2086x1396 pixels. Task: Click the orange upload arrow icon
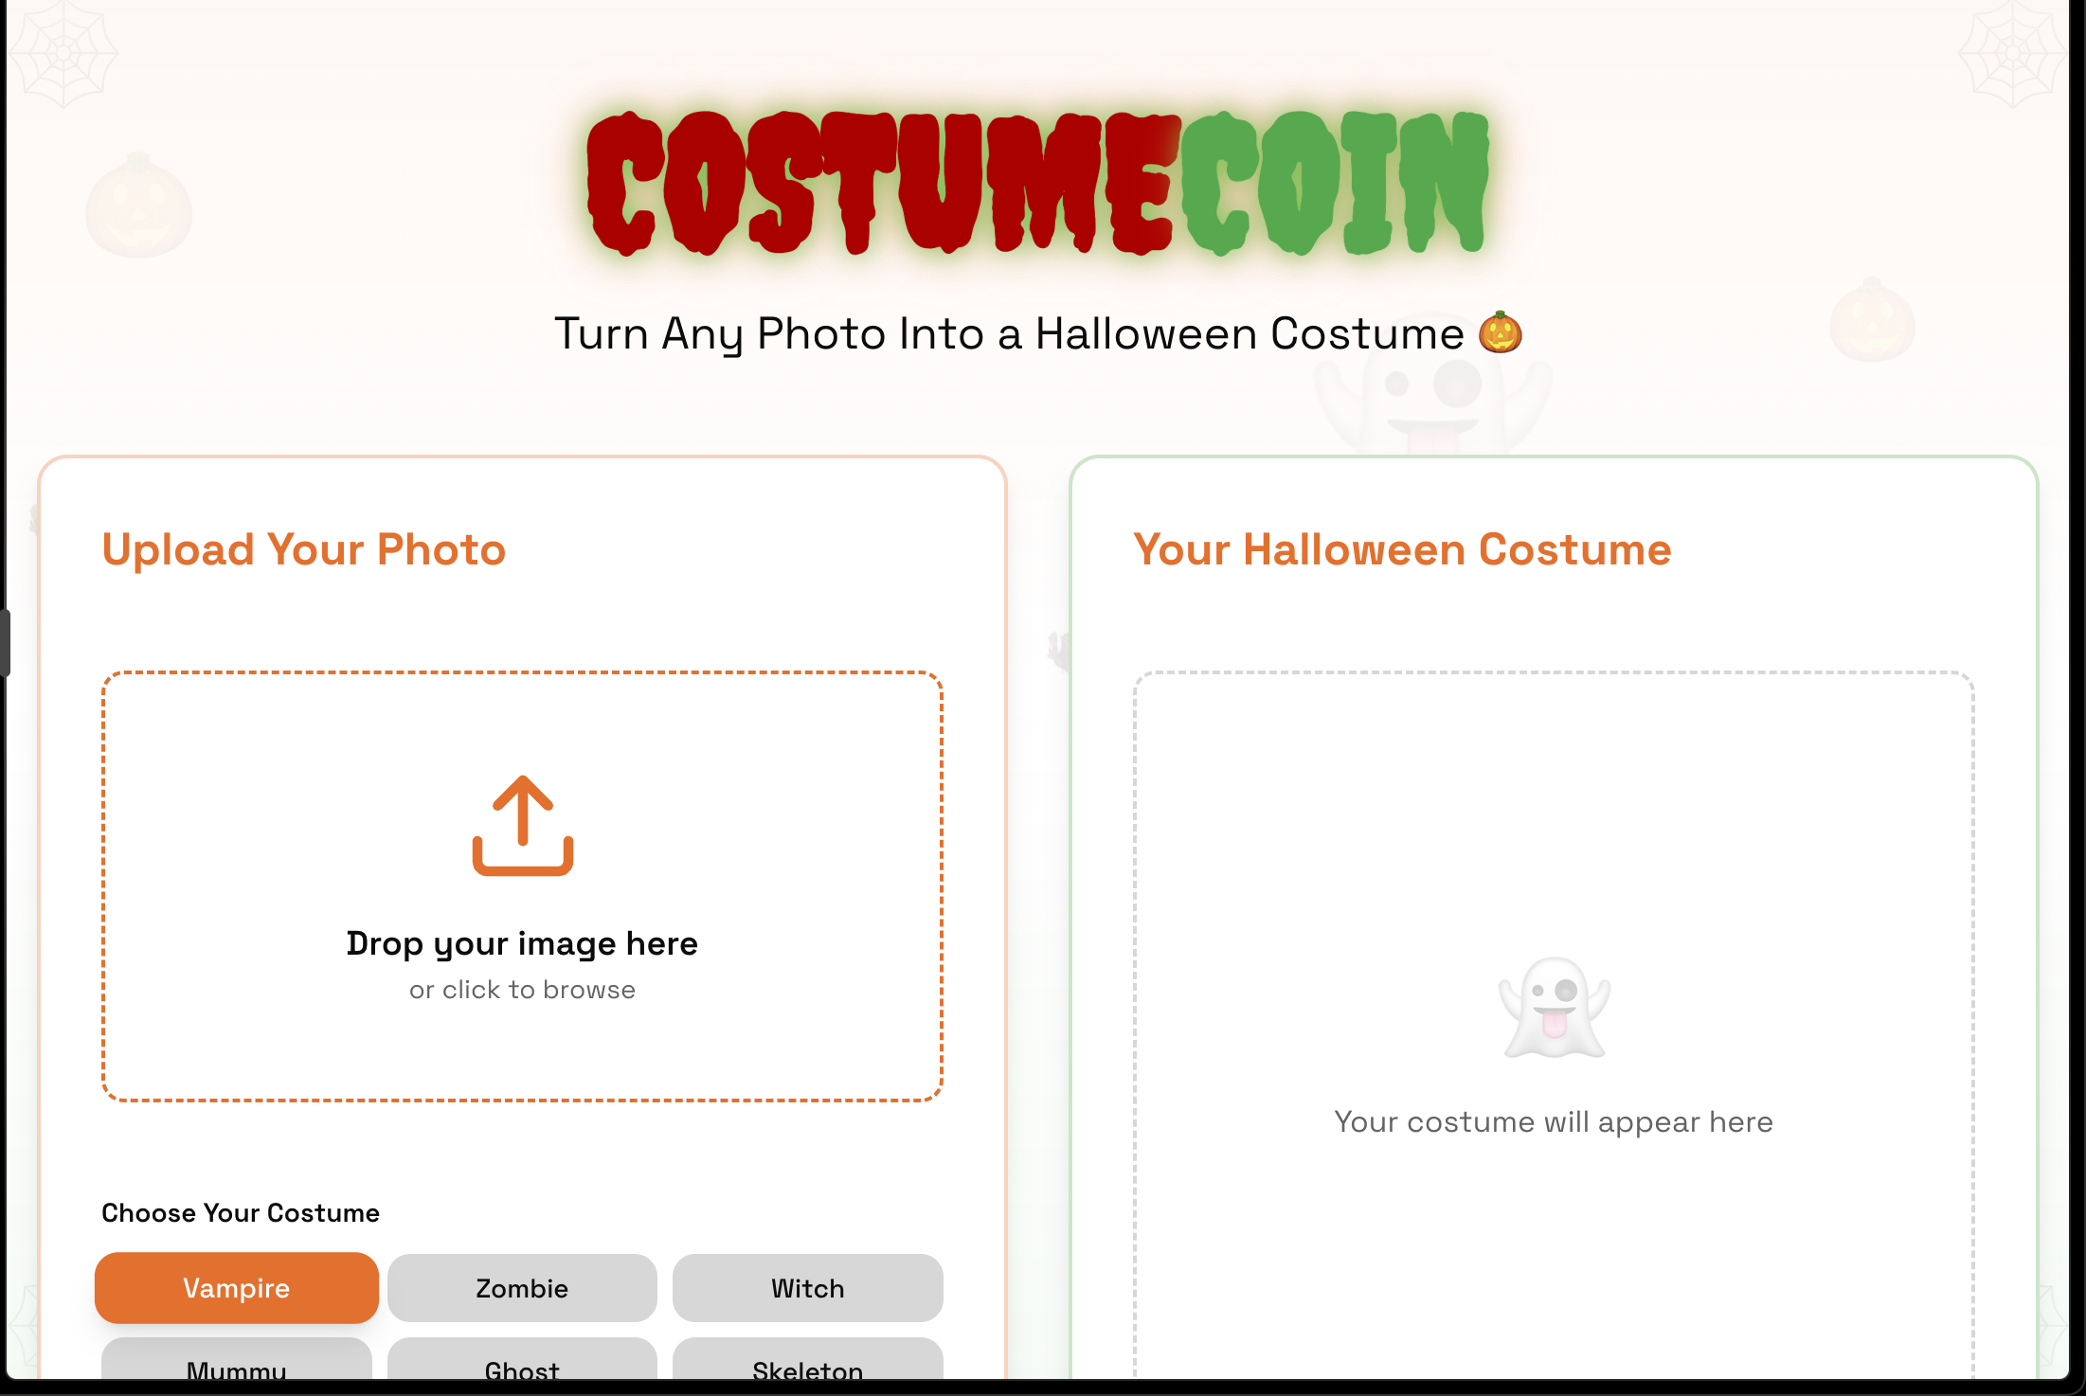pos(523,826)
